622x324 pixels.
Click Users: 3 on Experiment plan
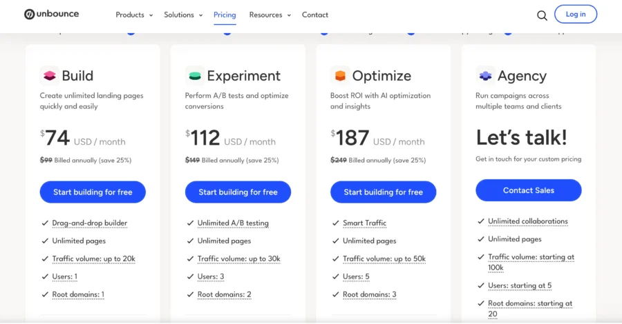211,276
